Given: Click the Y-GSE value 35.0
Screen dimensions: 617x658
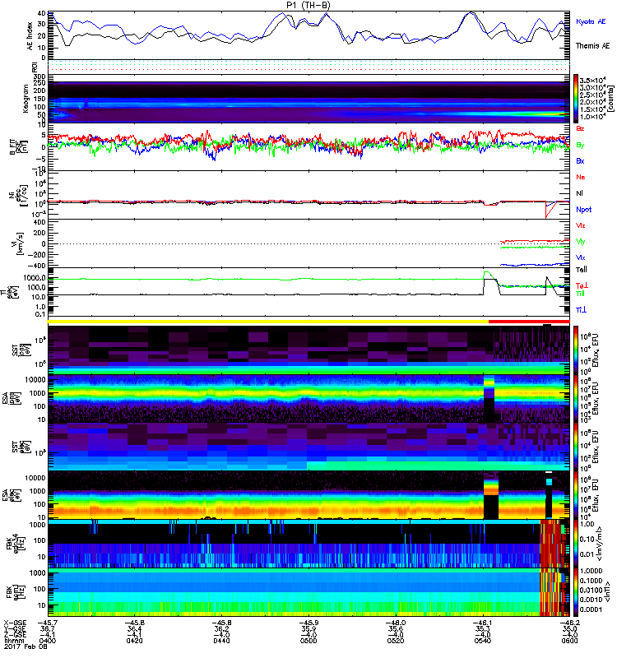Looking at the screenshot, I should [x=569, y=629].
